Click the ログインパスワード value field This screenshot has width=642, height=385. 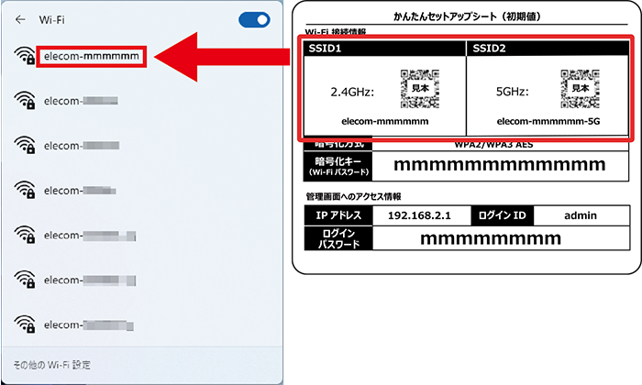[501, 238]
